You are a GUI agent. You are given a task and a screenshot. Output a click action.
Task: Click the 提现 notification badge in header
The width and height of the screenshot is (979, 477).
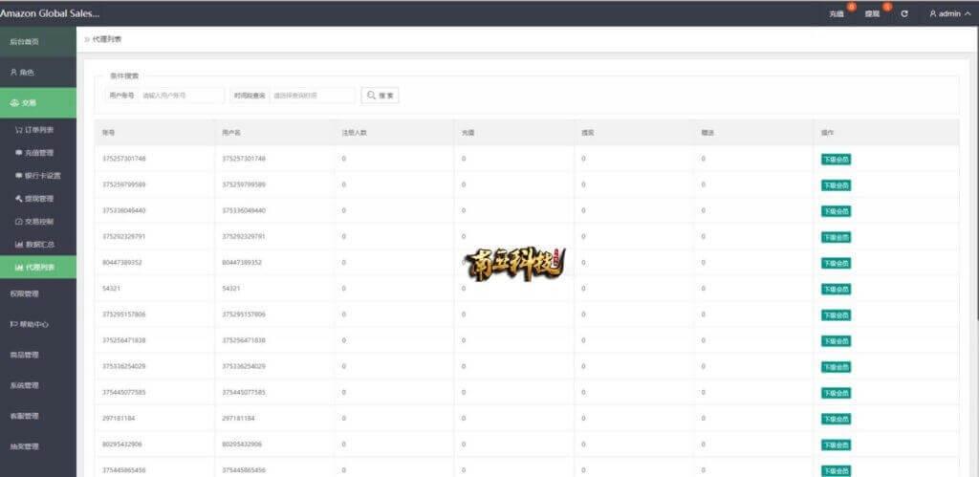pyautogui.click(x=886, y=8)
